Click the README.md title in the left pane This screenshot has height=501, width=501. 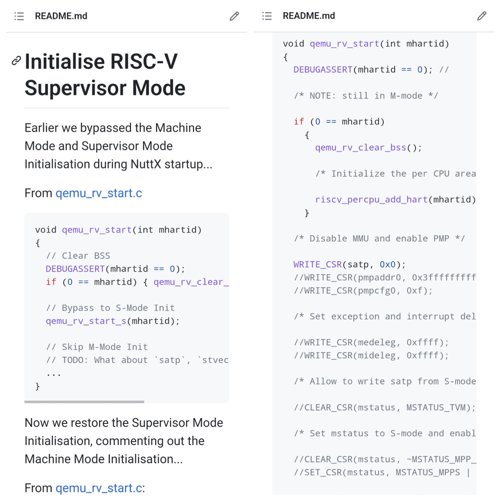point(61,16)
